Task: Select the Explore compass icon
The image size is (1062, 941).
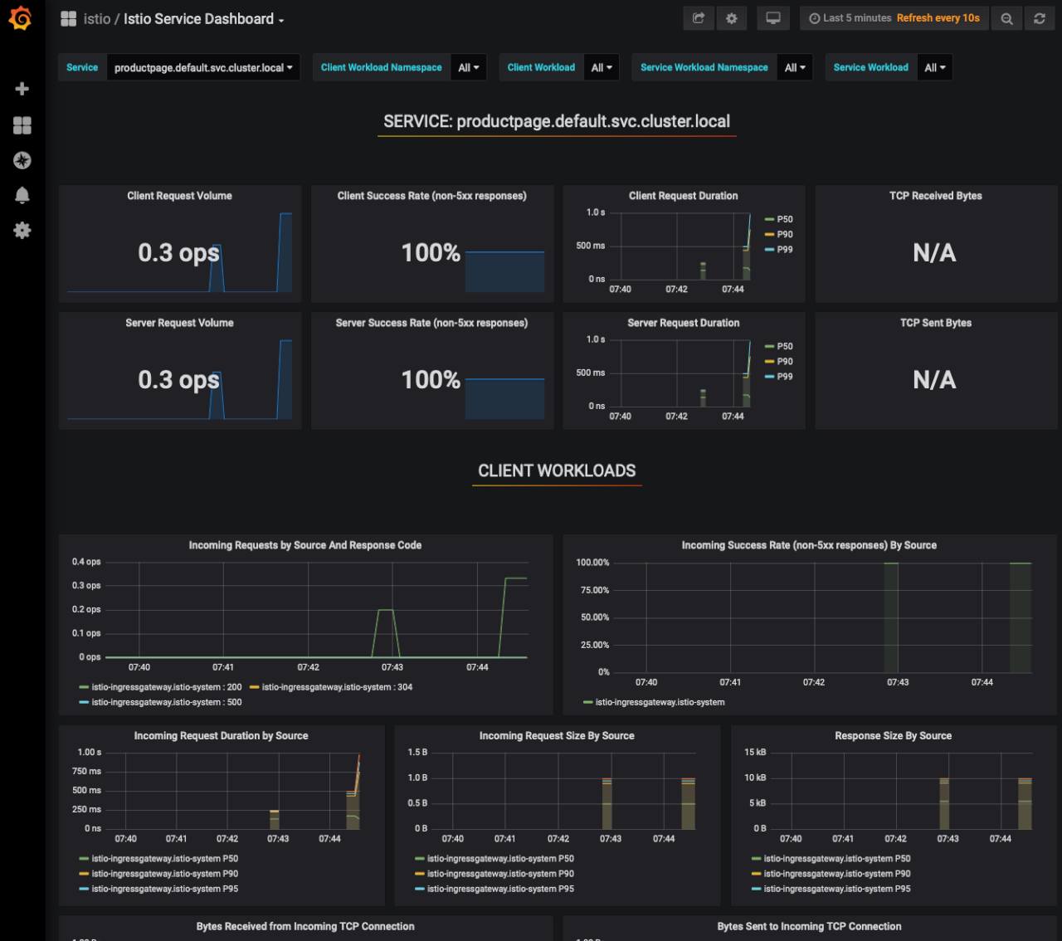Action: coord(22,160)
